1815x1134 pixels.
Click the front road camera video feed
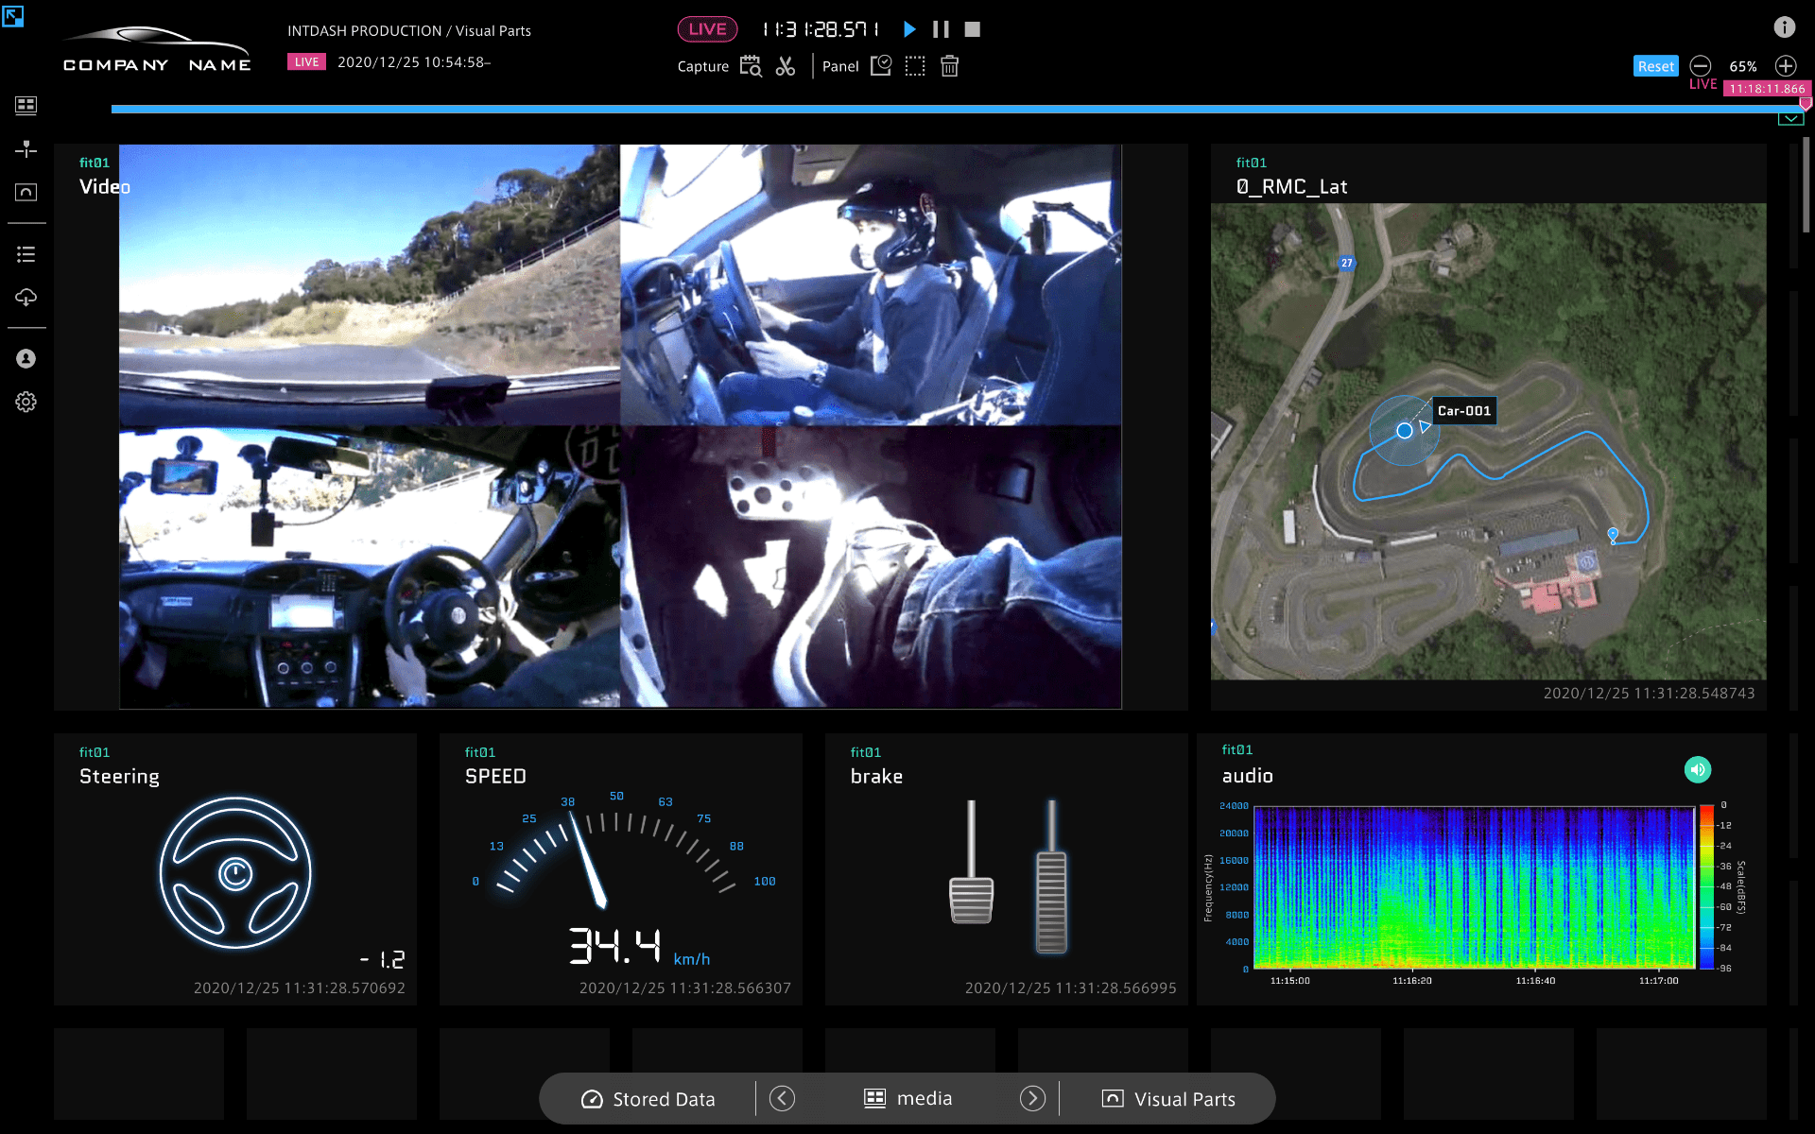pyautogui.click(x=370, y=284)
